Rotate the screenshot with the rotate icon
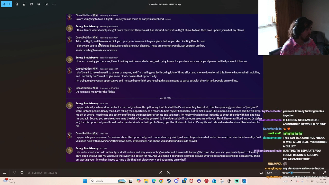Viewport: 329px width, 185px height. coord(16,4)
